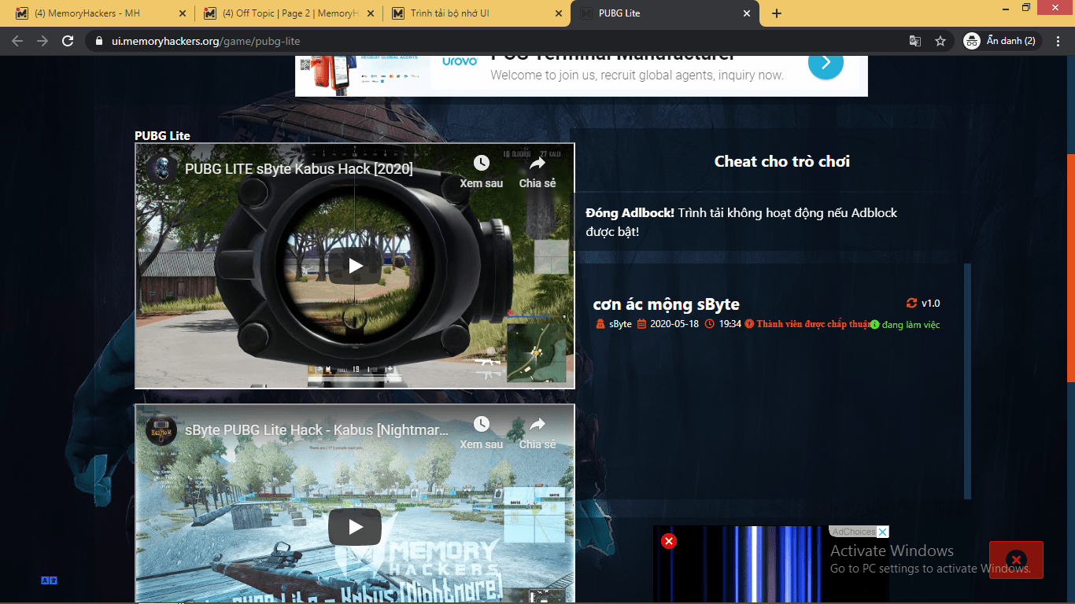Click the red square X button at bottom right

[x=1016, y=560]
